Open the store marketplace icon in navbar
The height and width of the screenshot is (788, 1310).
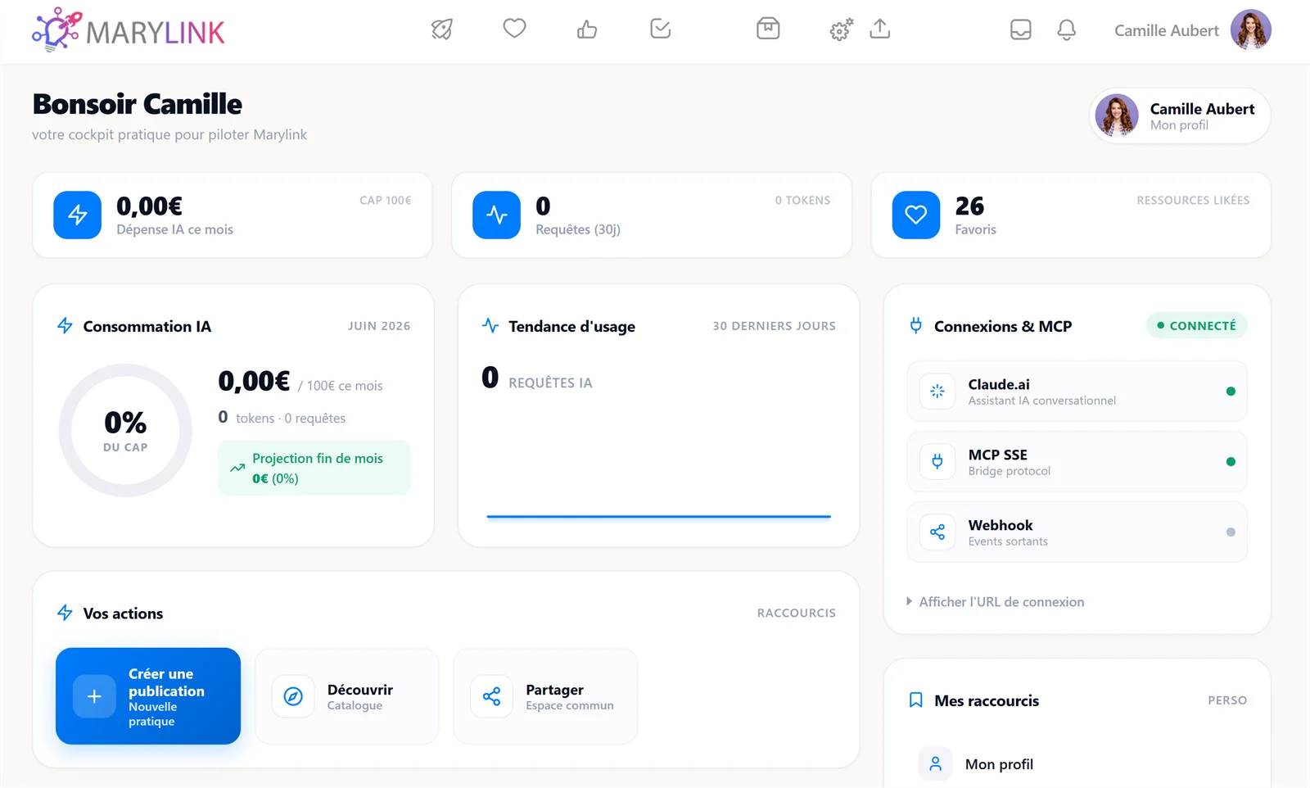pyautogui.click(x=768, y=29)
